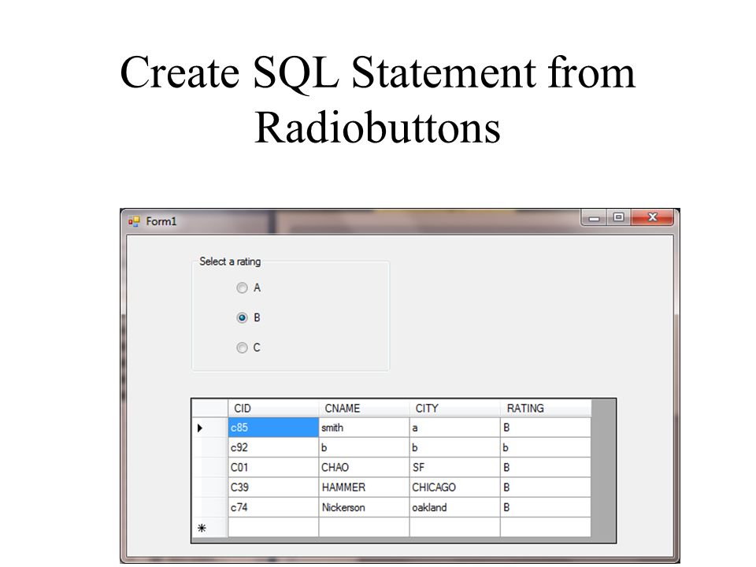
Task: Sort grid by CITY column header
Action: pyautogui.click(x=454, y=409)
